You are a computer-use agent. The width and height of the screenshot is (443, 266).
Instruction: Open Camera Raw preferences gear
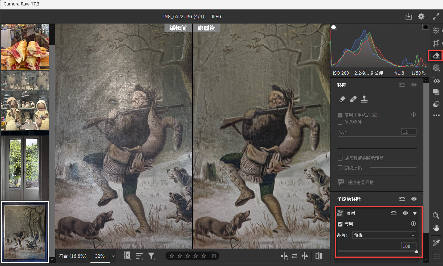click(x=421, y=16)
